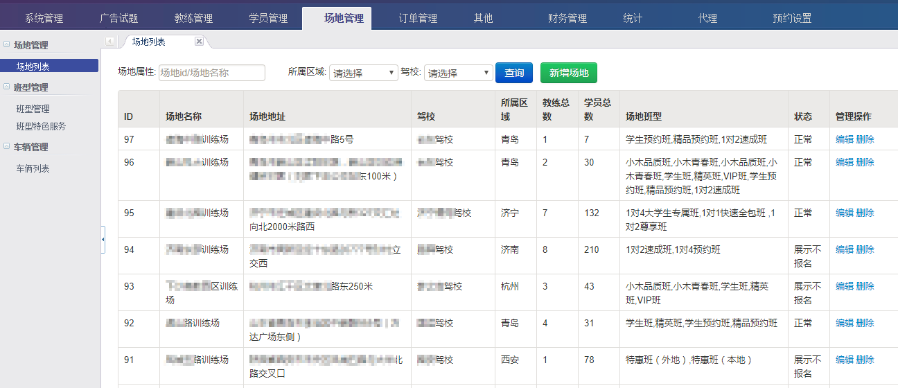
Task: Open the 订单管理 top menu
Action: click(418, 19)
